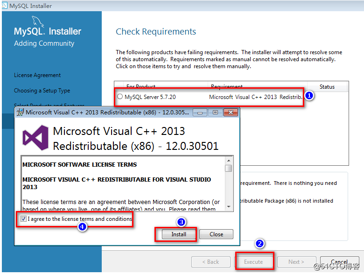This screenshot has height=275, width=364.
Task: Minimize the Visual C++ Redistributable dialog
Action: [x=200, y=113]
